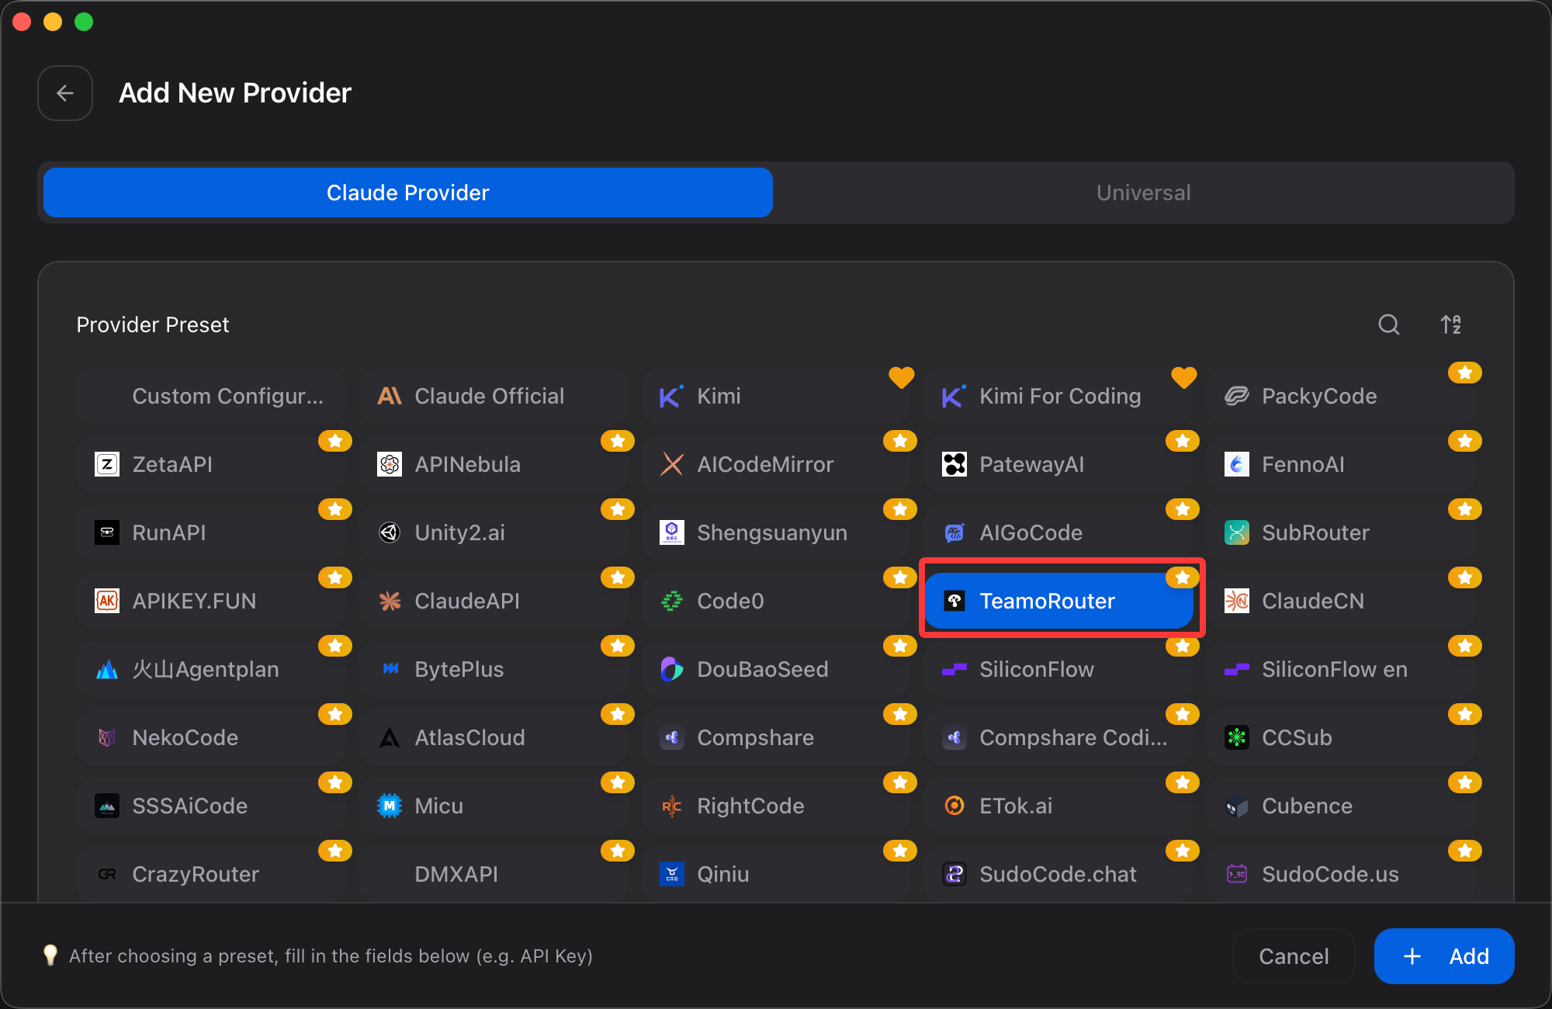Click the Add button
Screen dimensions: 1552x1009
pos(1444,956)
